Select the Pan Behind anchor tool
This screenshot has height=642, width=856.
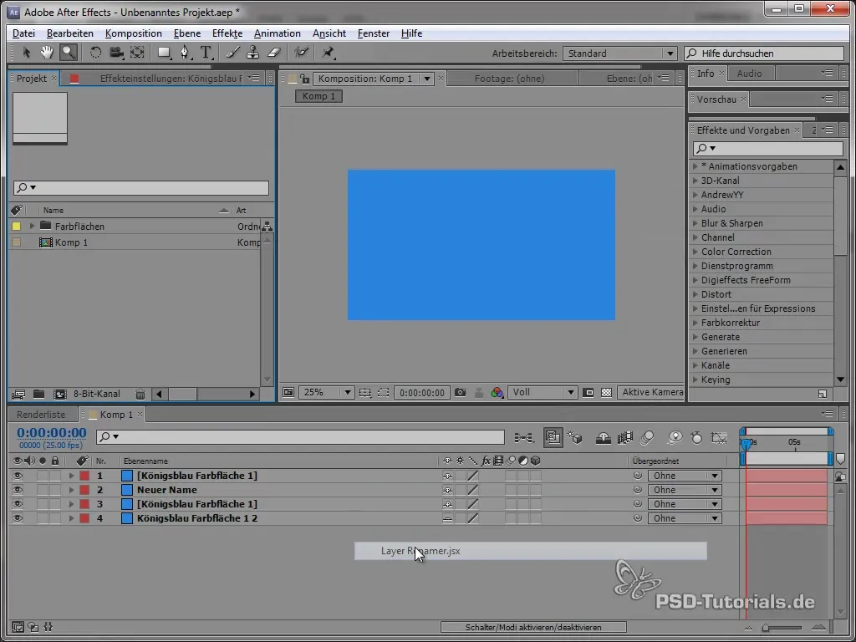point(138,53)
